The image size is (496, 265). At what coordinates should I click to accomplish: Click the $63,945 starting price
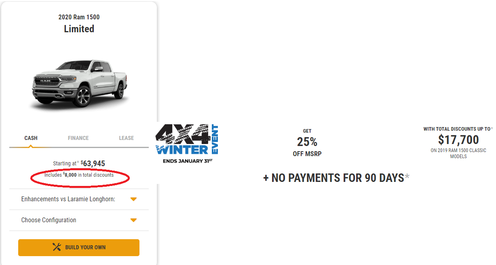(x=93, y=163)
